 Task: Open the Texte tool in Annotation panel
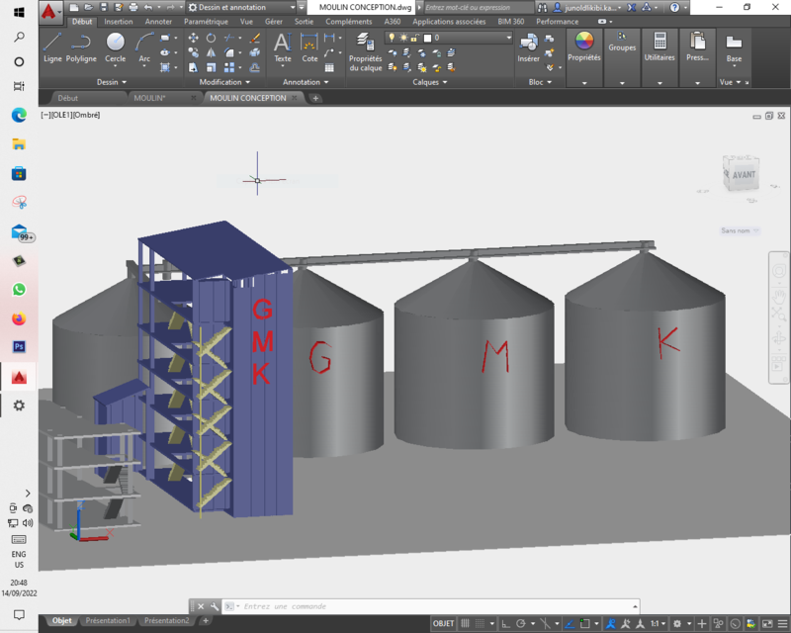(282, 47)
